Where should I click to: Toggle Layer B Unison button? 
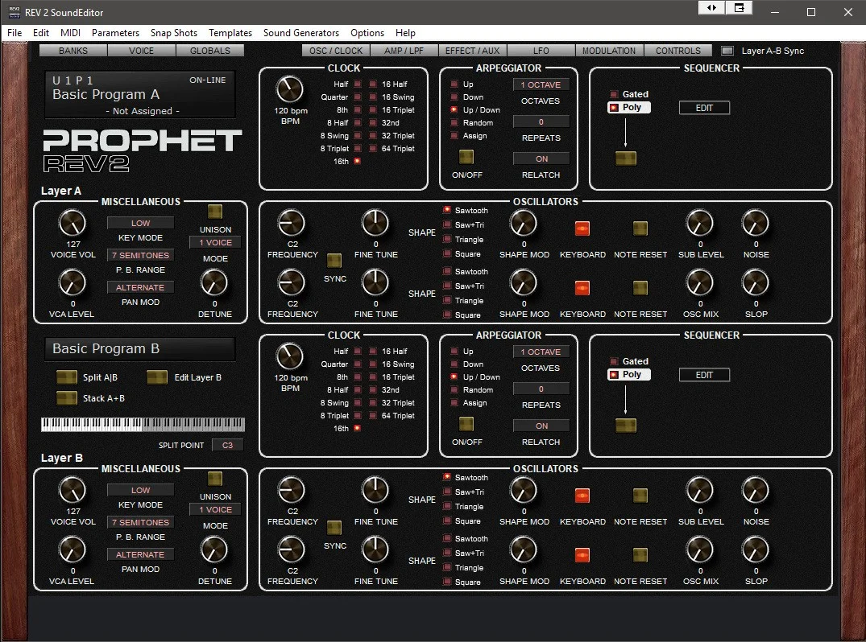coord(215,479)
